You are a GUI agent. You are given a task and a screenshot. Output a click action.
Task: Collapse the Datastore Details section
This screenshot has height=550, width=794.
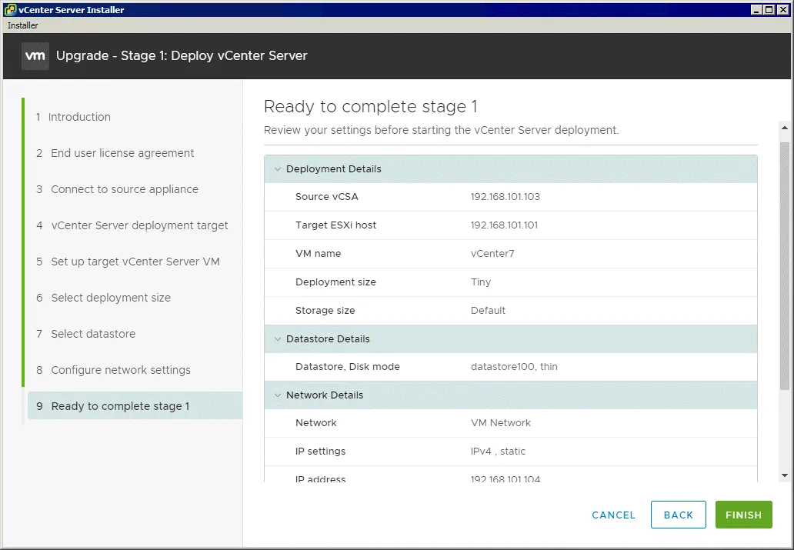[x=276, y=339]
